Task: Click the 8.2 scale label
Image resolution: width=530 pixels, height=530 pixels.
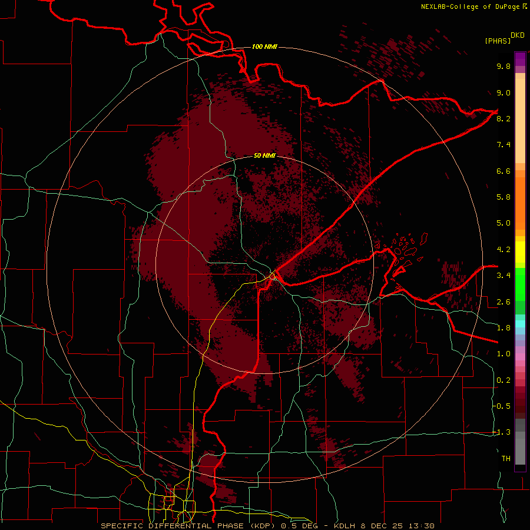Action: [x=503, y=118]
